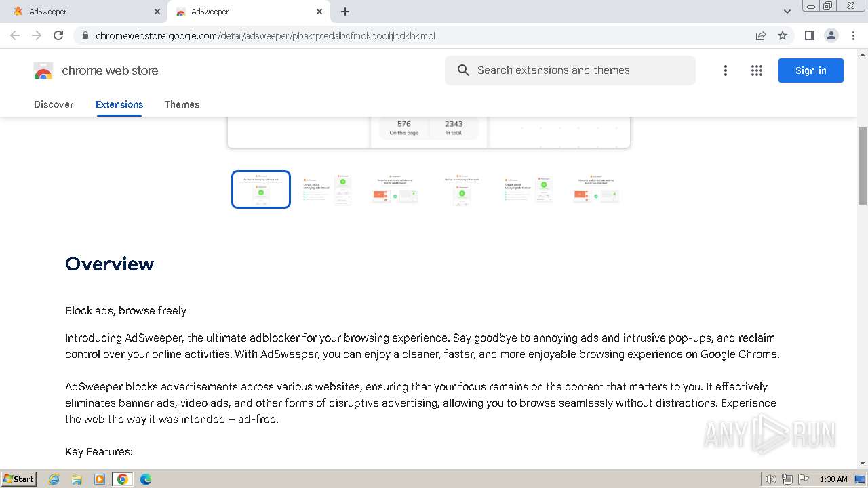Click the '2343 In total' counter

tap(454, 127)
